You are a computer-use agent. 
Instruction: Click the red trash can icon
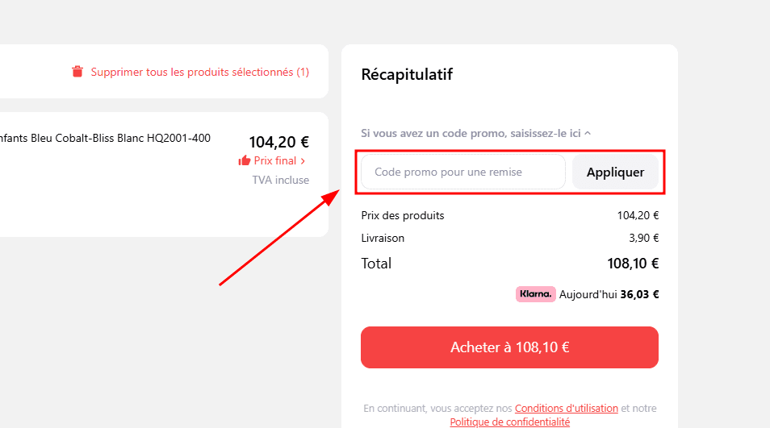click(x=77, y=72)
